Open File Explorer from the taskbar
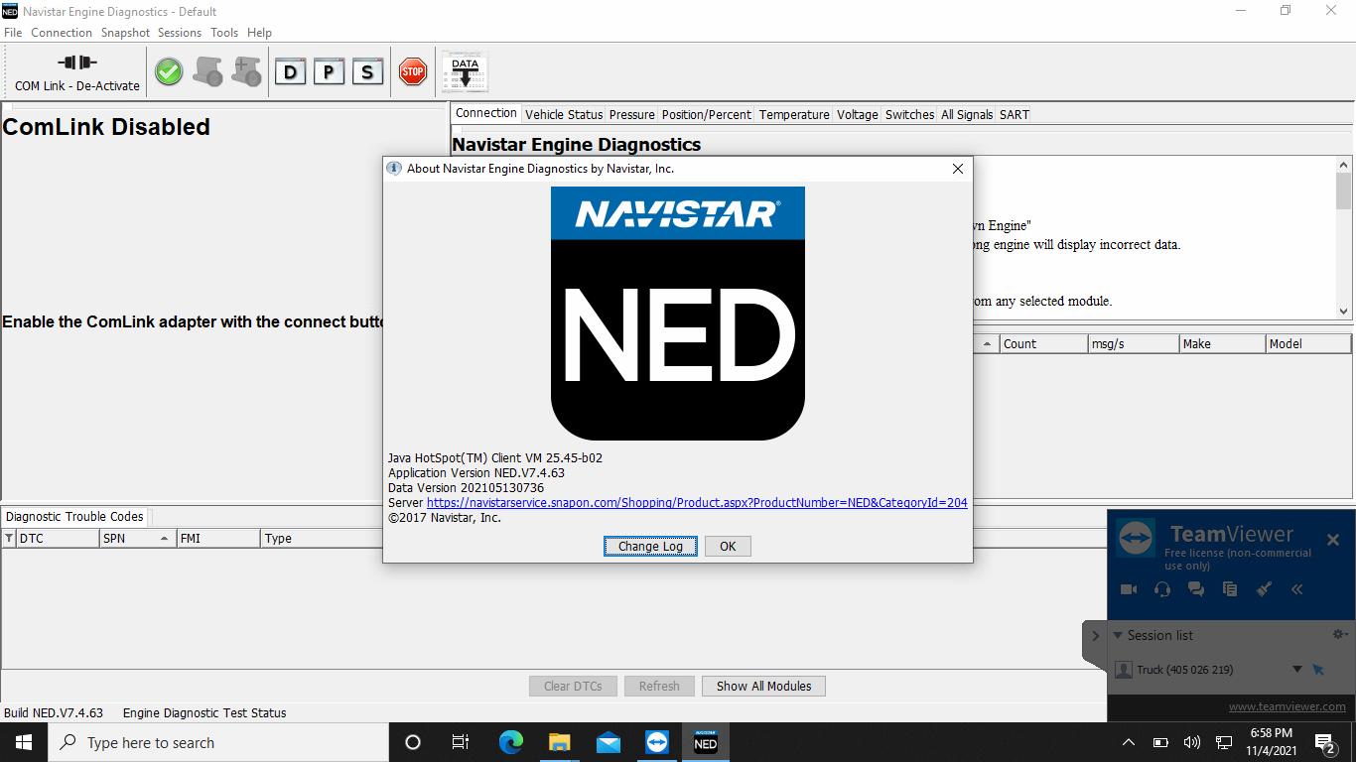 pyautogui.click(x=560, y=742)
